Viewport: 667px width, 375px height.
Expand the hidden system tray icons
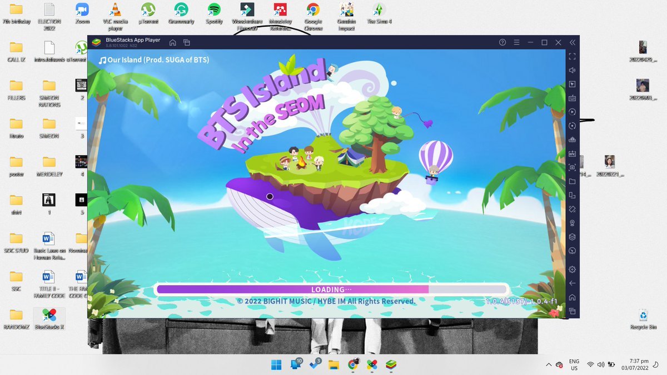click(549, 364)
